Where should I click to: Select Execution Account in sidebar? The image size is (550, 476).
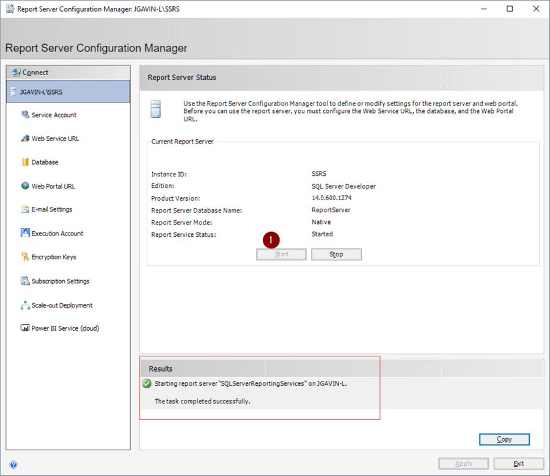tap(57, 234)
